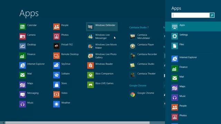Launch the Camera app icon
This screenshot has height=124, width=221.
[x=22, y=37]
